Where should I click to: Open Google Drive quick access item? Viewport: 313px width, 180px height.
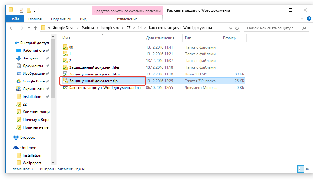33,81
